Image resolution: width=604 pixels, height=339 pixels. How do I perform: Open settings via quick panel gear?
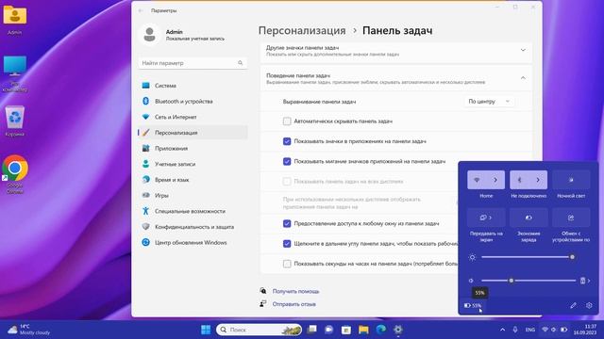click(589, 305)
